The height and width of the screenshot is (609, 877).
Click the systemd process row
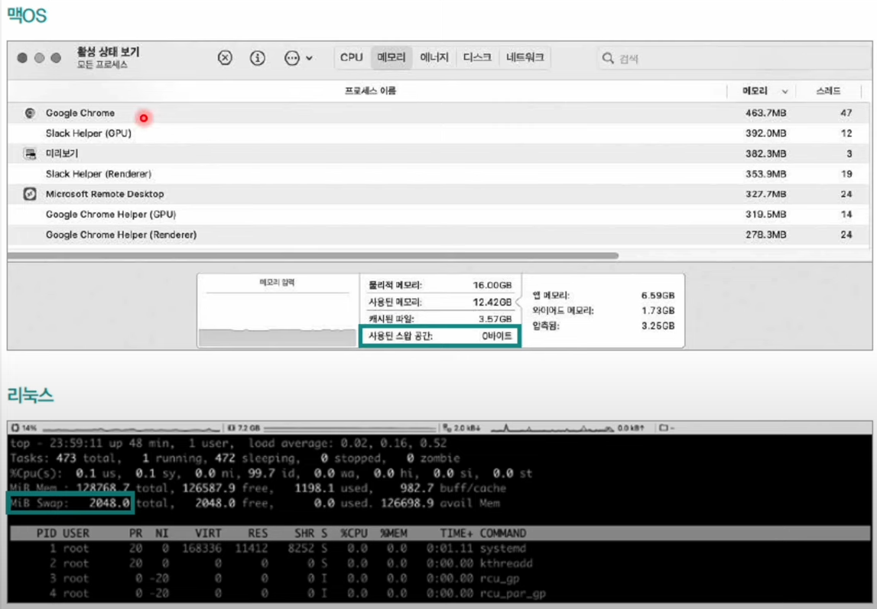439,548
